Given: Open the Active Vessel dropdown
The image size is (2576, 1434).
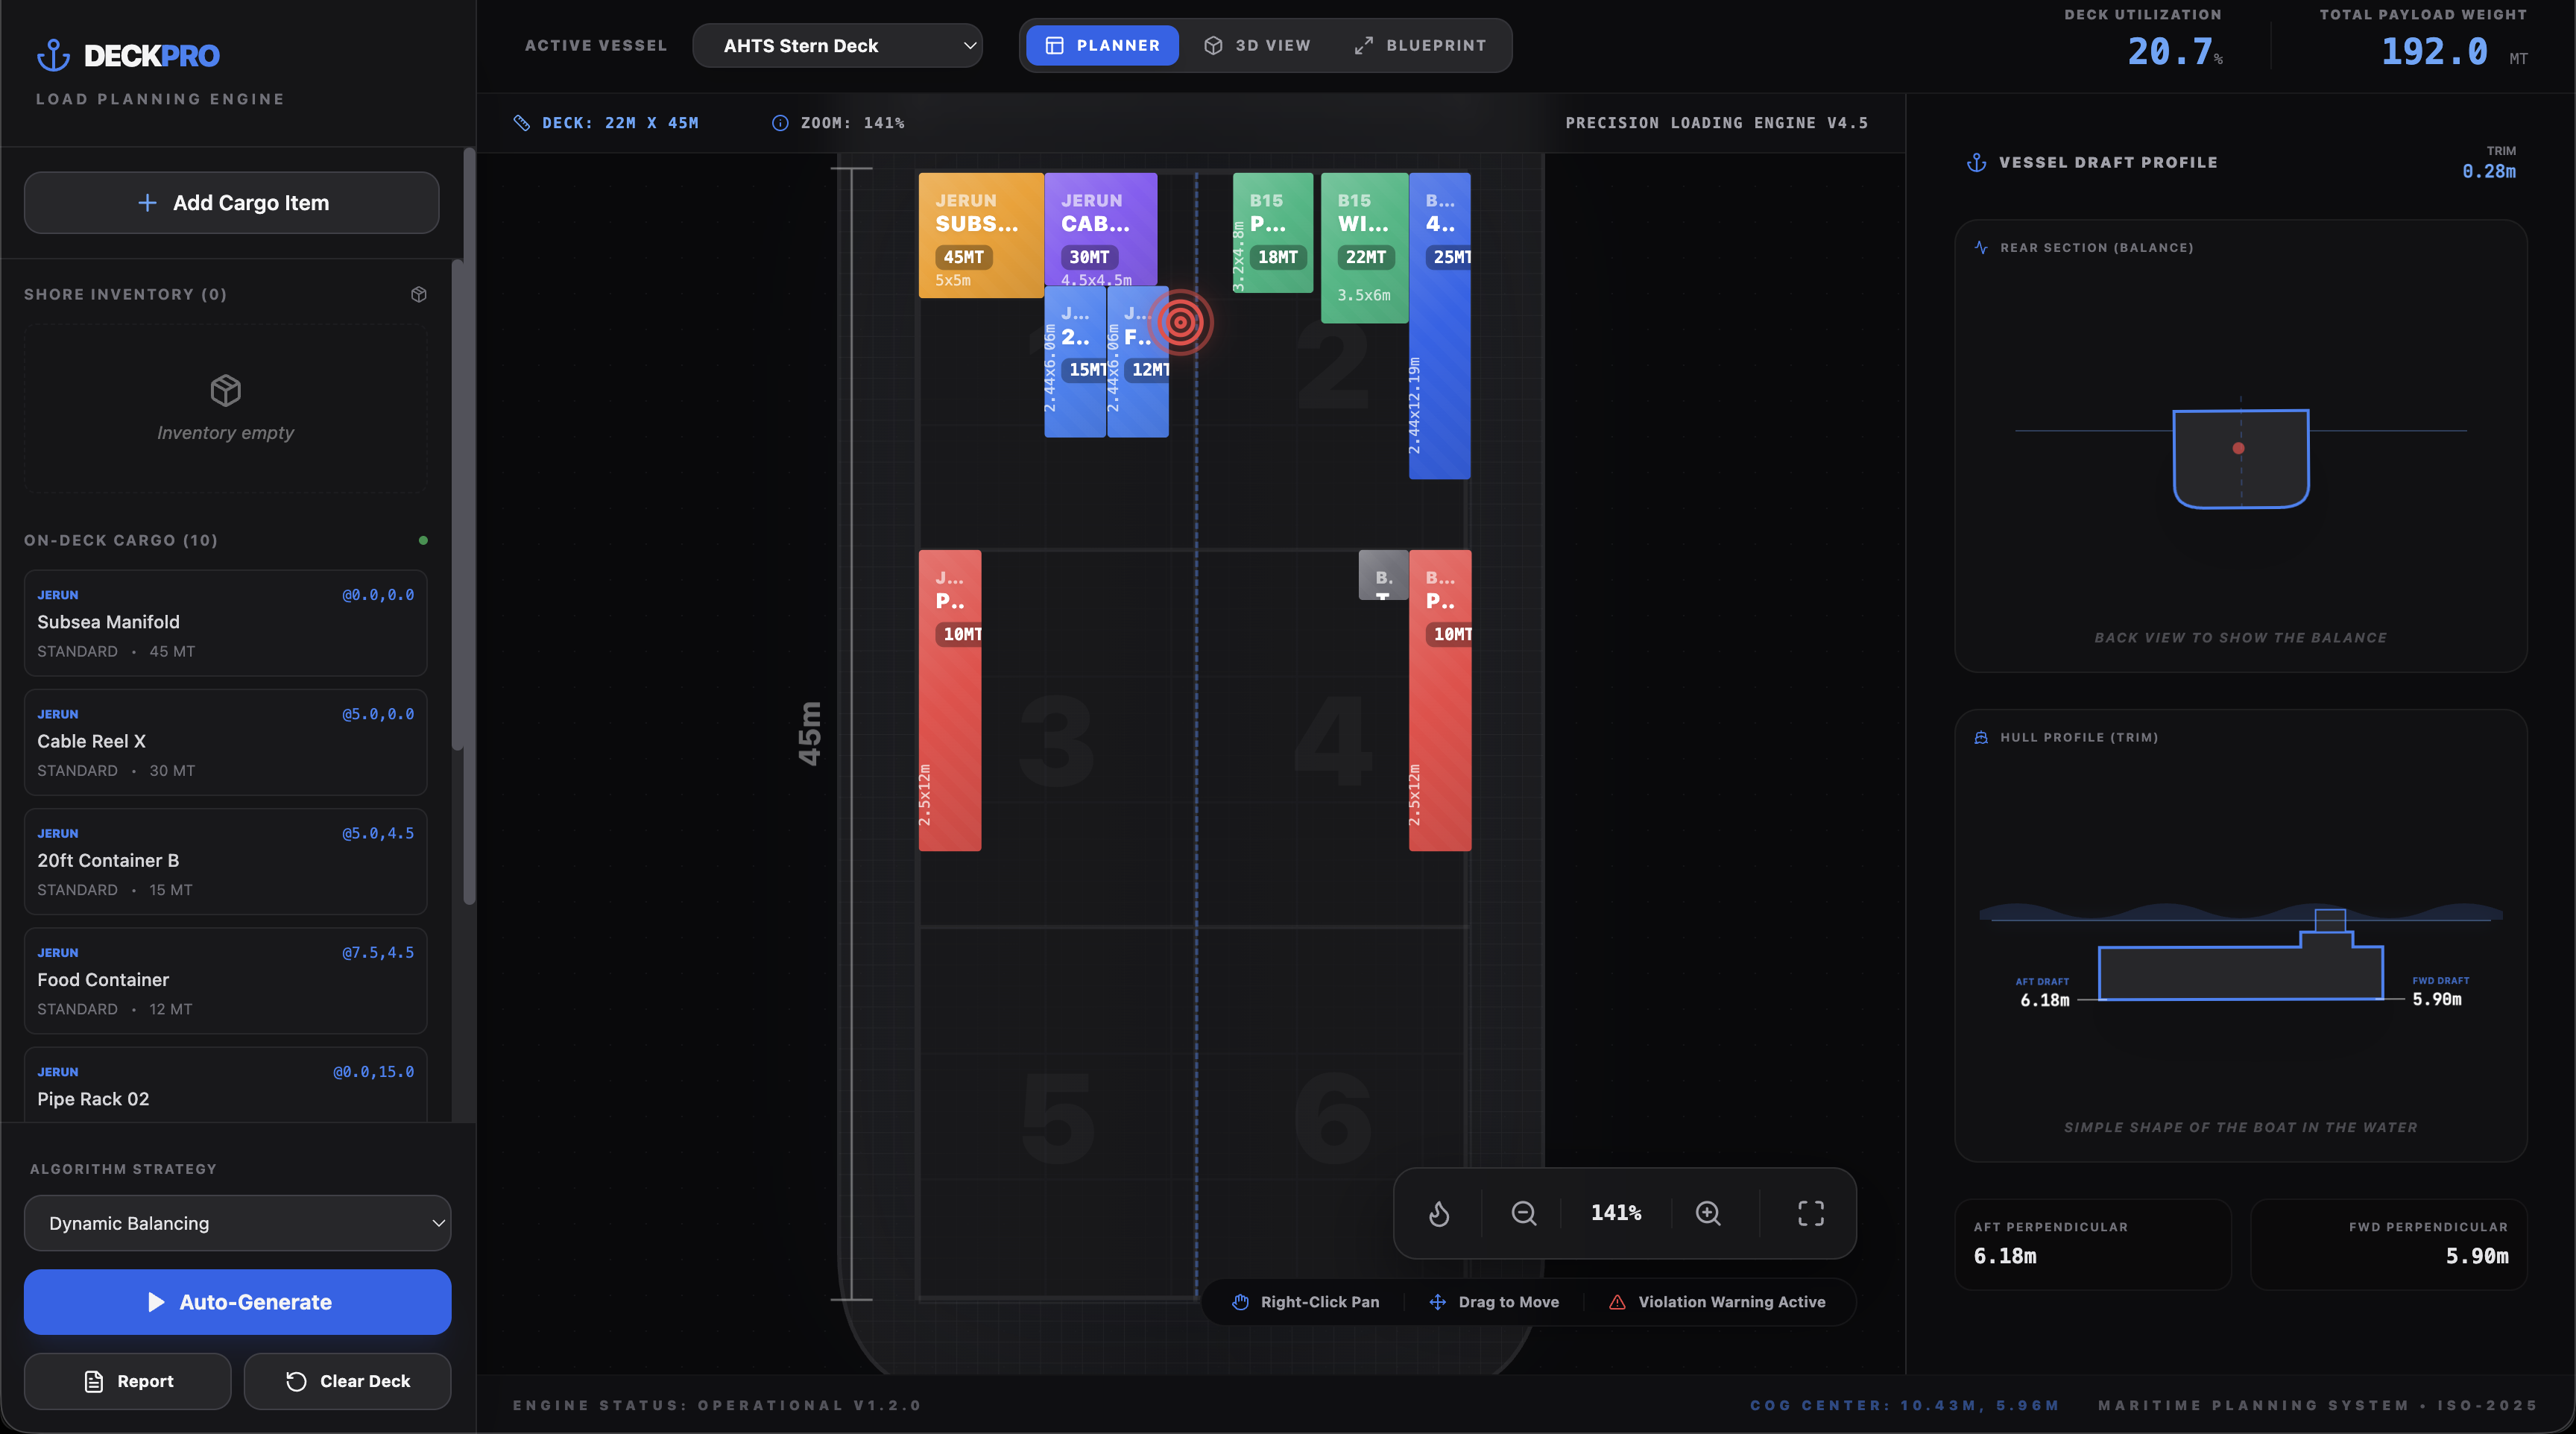Looking at the screenshot, I should 838,45.
